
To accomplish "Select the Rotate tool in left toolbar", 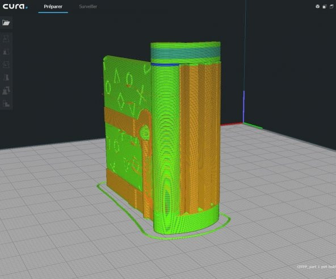I will [6, 65].
